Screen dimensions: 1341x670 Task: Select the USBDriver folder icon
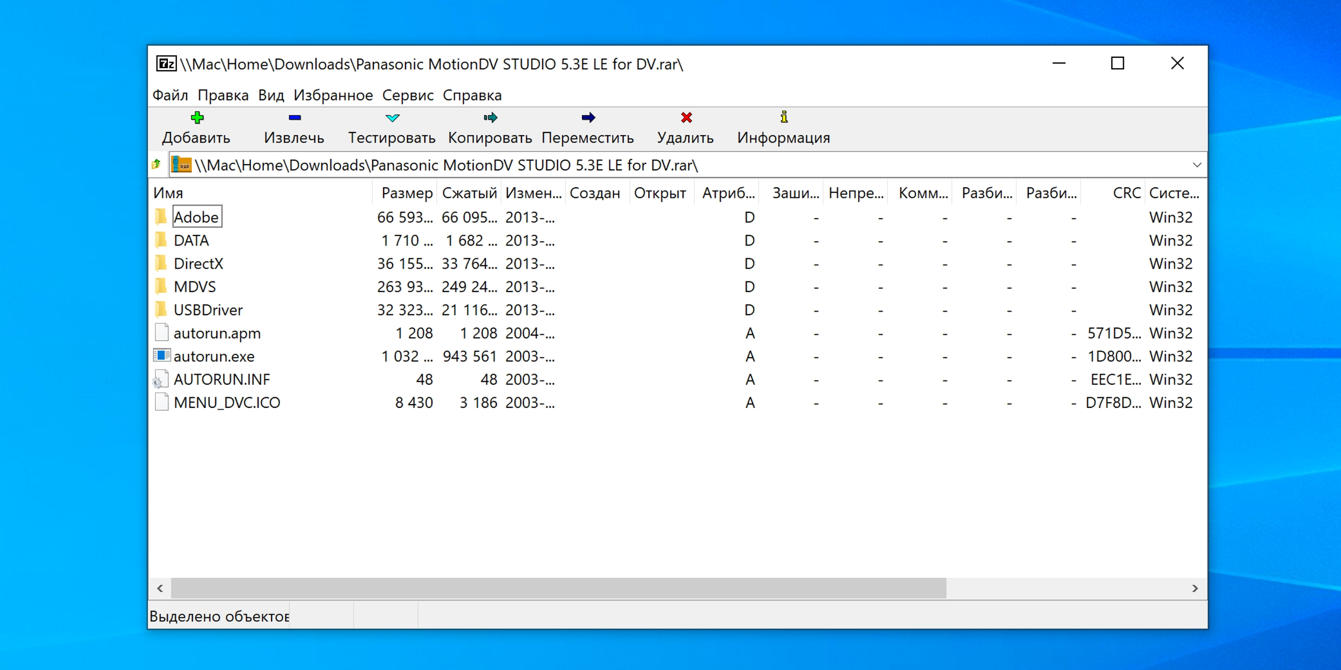coord(161,309)
